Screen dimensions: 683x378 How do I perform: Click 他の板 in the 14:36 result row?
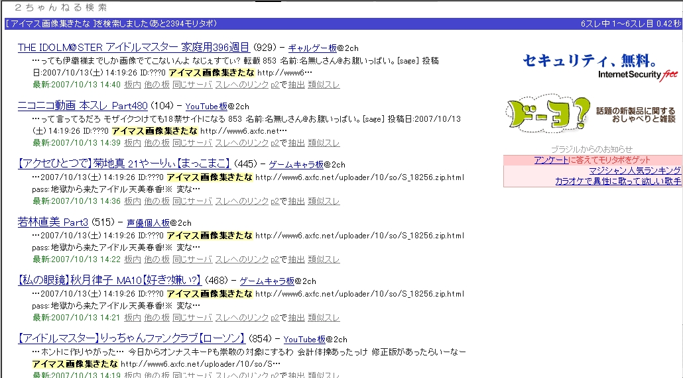tap(156, 201)
